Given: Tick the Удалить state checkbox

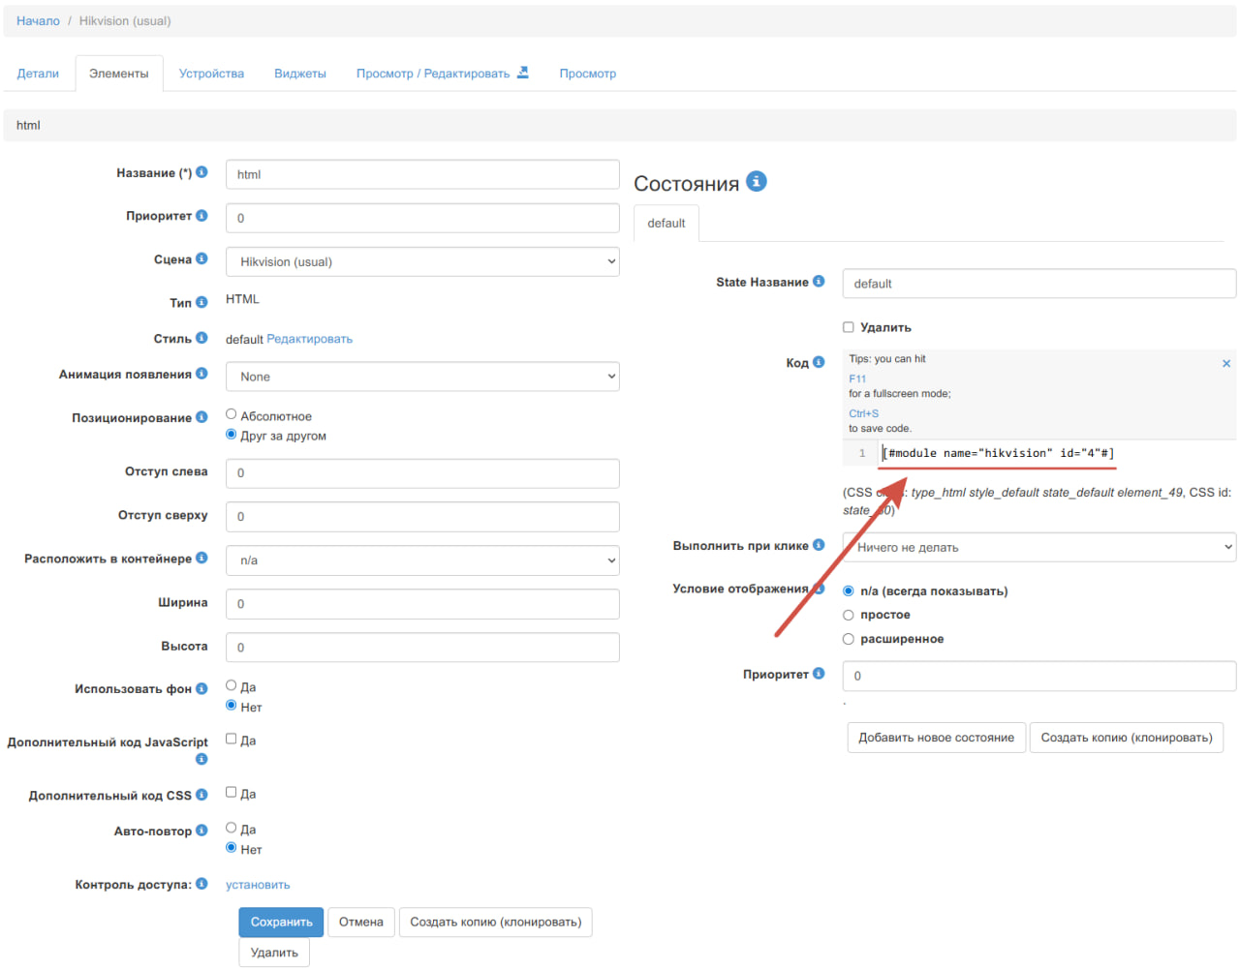Looking at the screenshot, I should pos(849,327).
